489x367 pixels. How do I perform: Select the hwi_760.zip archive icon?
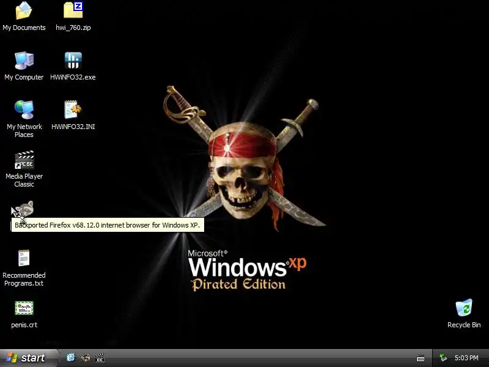click(x=73, y=10)
